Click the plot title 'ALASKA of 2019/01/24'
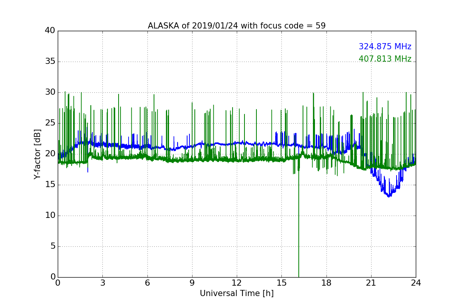This screenshot has width=462, height=308. click(x=237, y=26)
